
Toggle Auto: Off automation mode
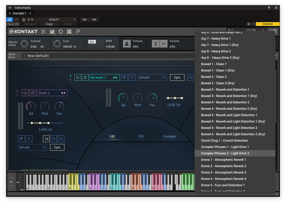pos(13,24)
